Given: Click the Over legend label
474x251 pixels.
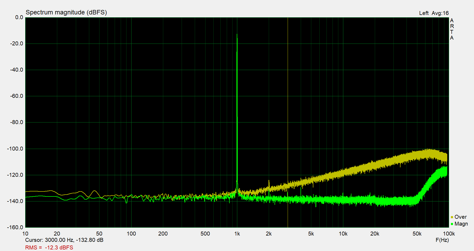Looking at the screenshot, I should pyautogui.click(x=461, y=217).
